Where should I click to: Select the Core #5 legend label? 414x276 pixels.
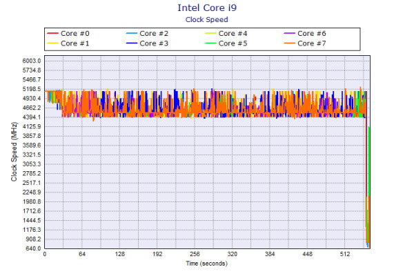233,43
